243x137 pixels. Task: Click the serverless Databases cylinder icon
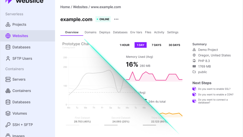click(8, 47)
